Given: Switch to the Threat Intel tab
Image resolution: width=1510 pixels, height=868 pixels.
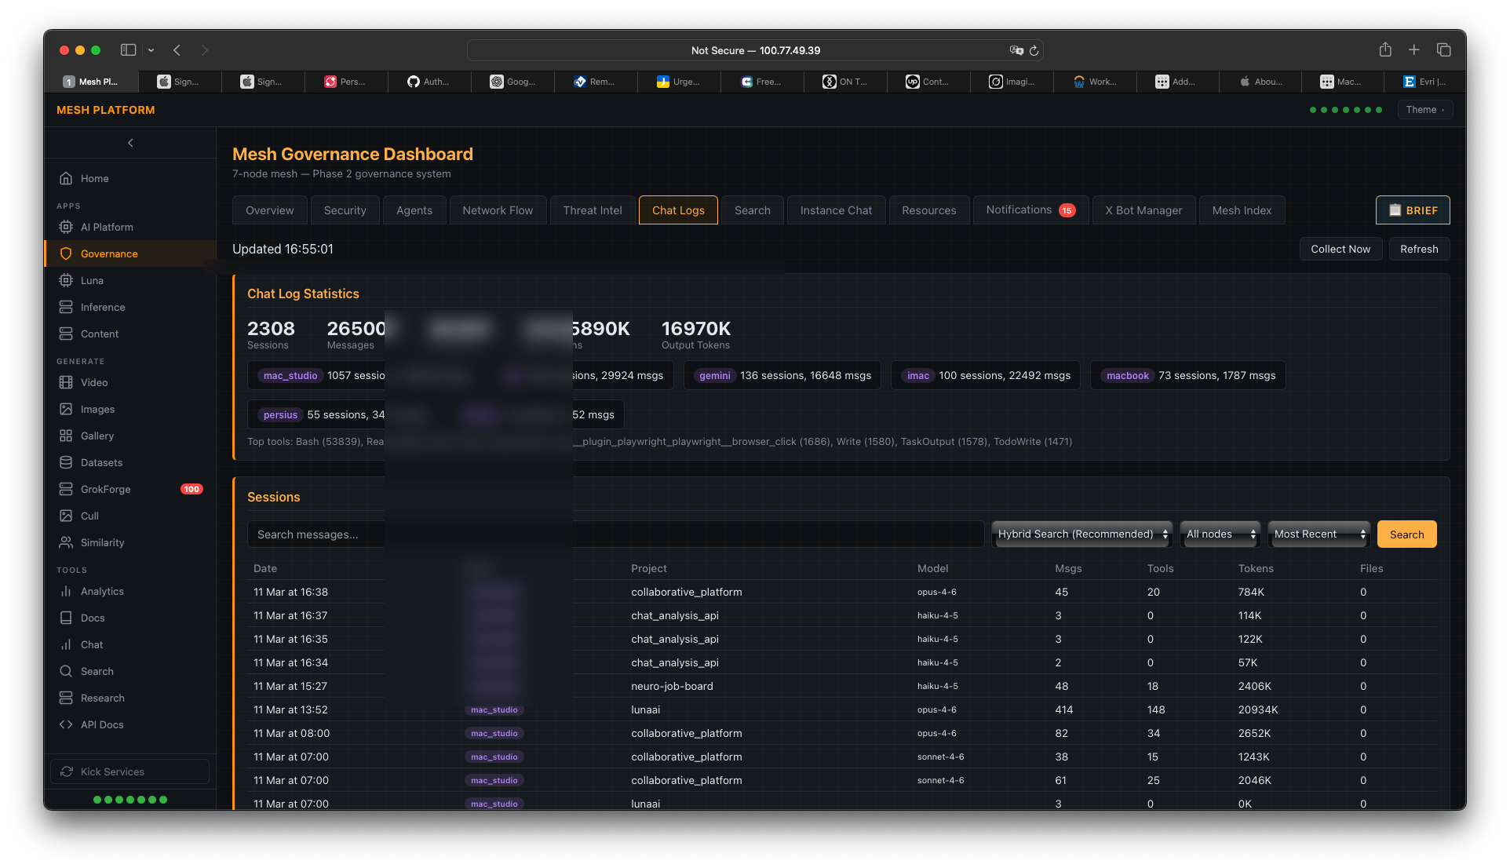Looking at the screenshot, I should (x=592, y=210).
